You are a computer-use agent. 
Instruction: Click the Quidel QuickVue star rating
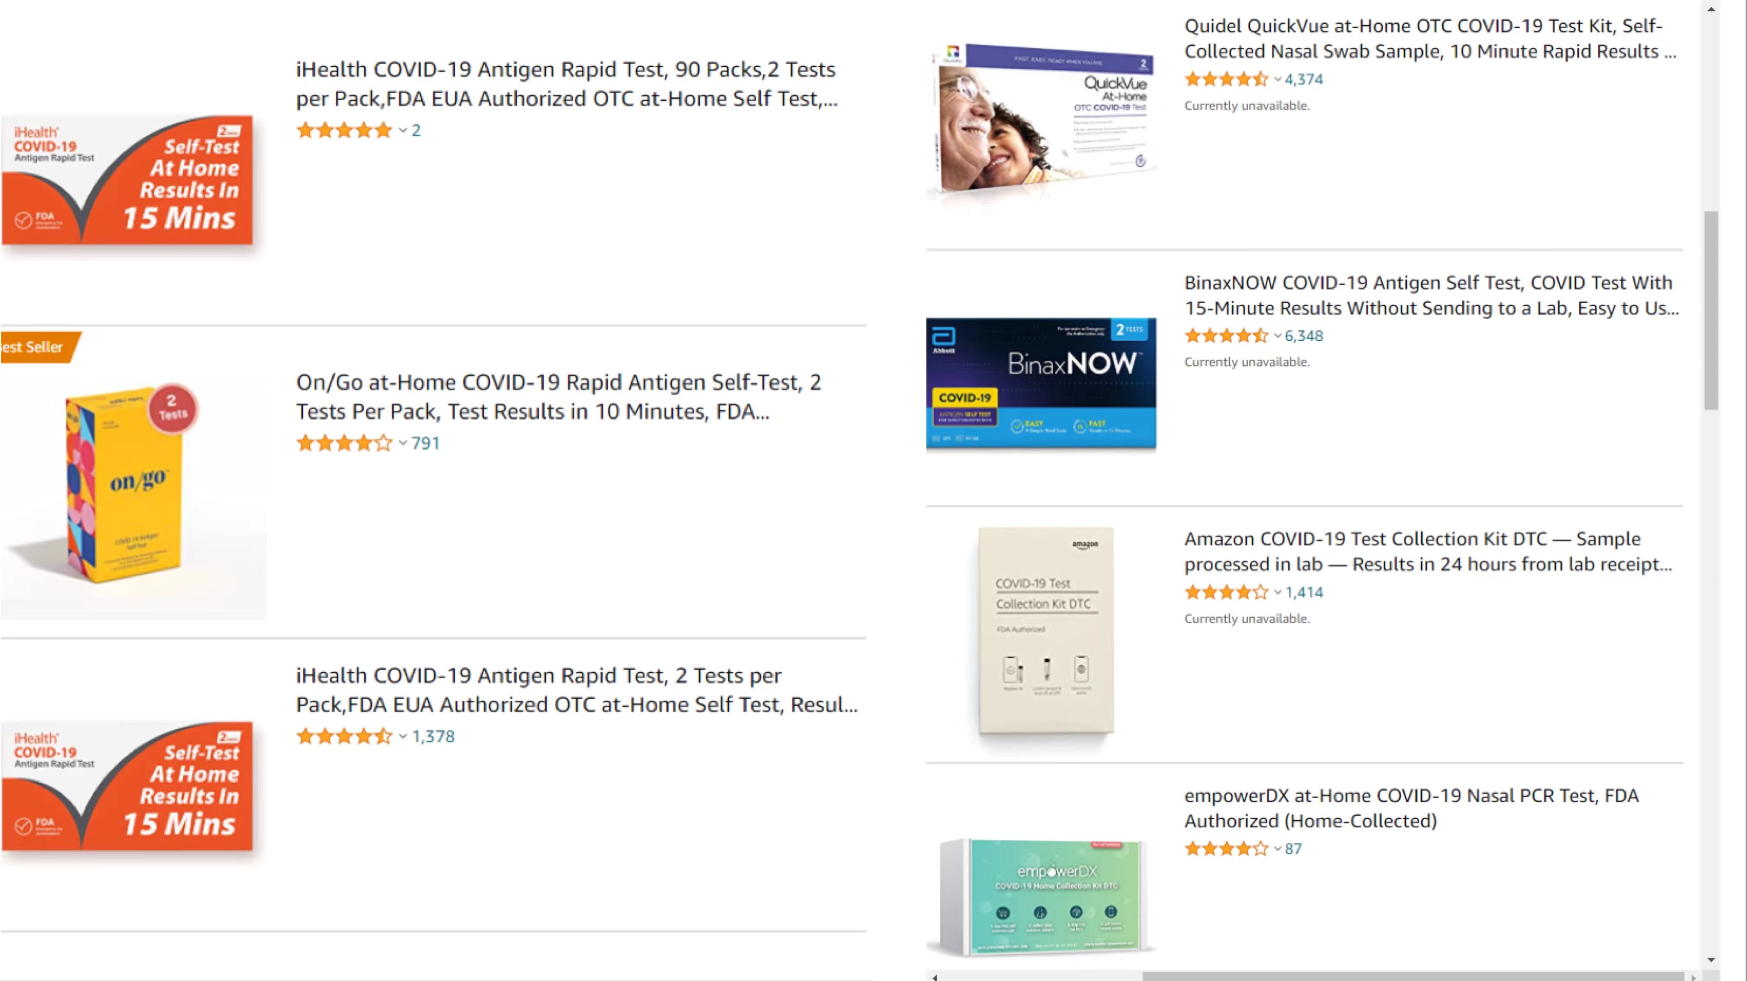(x=1225, y=79)
